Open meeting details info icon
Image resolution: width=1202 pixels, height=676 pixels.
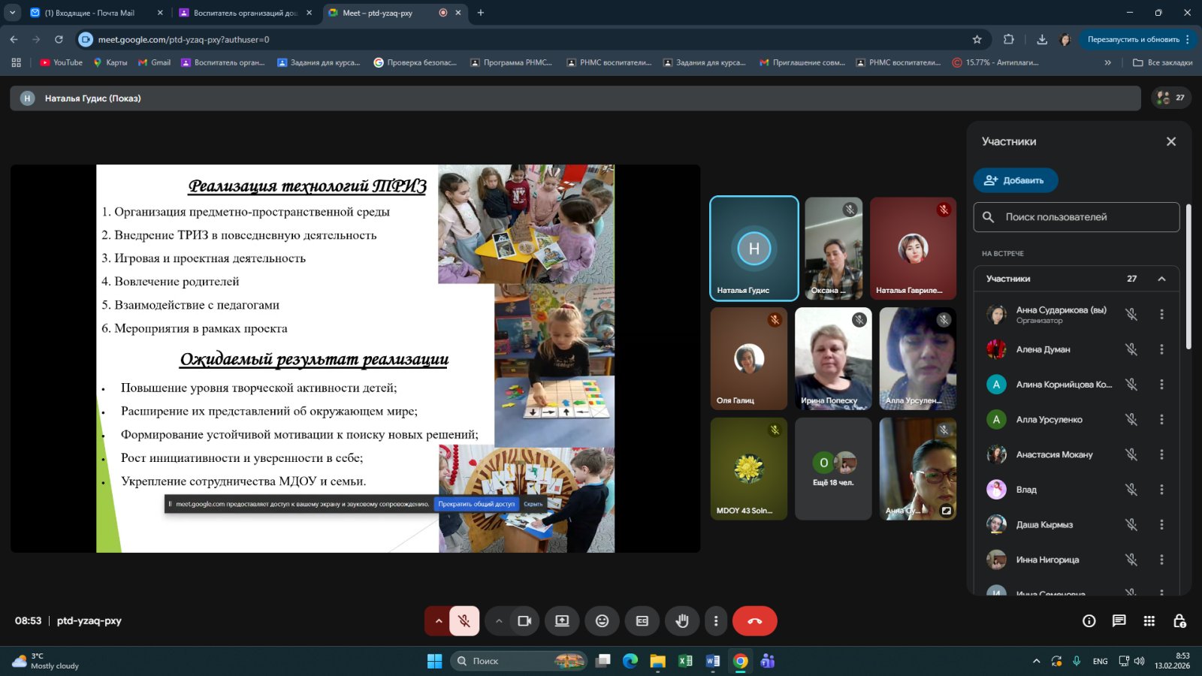point(1089,621)
